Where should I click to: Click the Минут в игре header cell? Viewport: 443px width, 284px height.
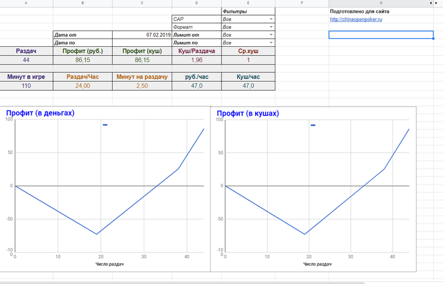[27, 77]
